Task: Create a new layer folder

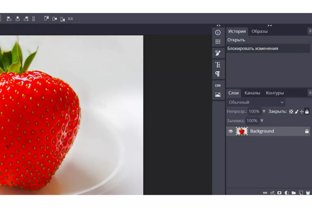Action: pyautogui.click(x=294, y=193)
